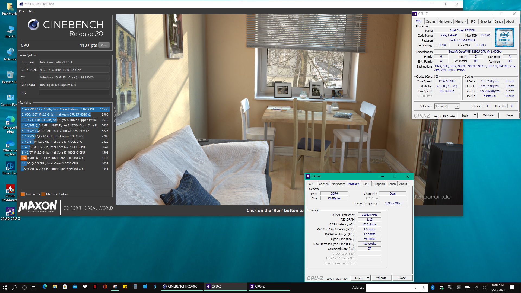Image resolution: width=521 pixels, height=293 pixels.
Task: Expand Tools dropdown arrow in bottom CPU-Z
Action: click(368, 278)
